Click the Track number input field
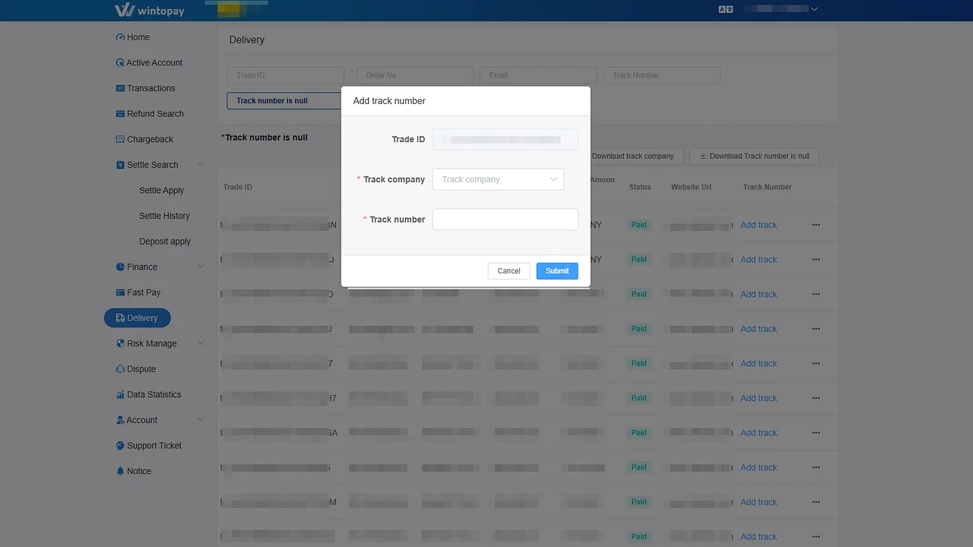 (x=505, y=220)
